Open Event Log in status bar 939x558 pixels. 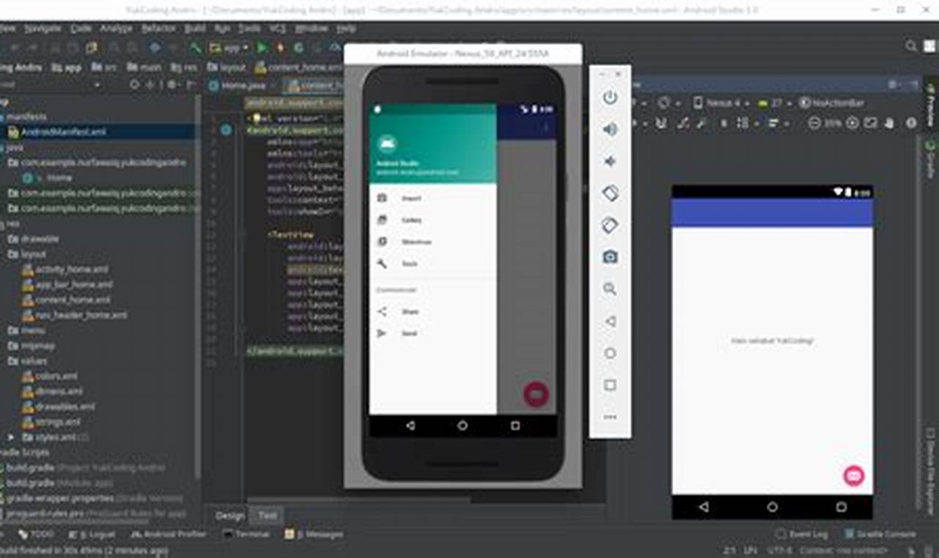click(802, 535)
